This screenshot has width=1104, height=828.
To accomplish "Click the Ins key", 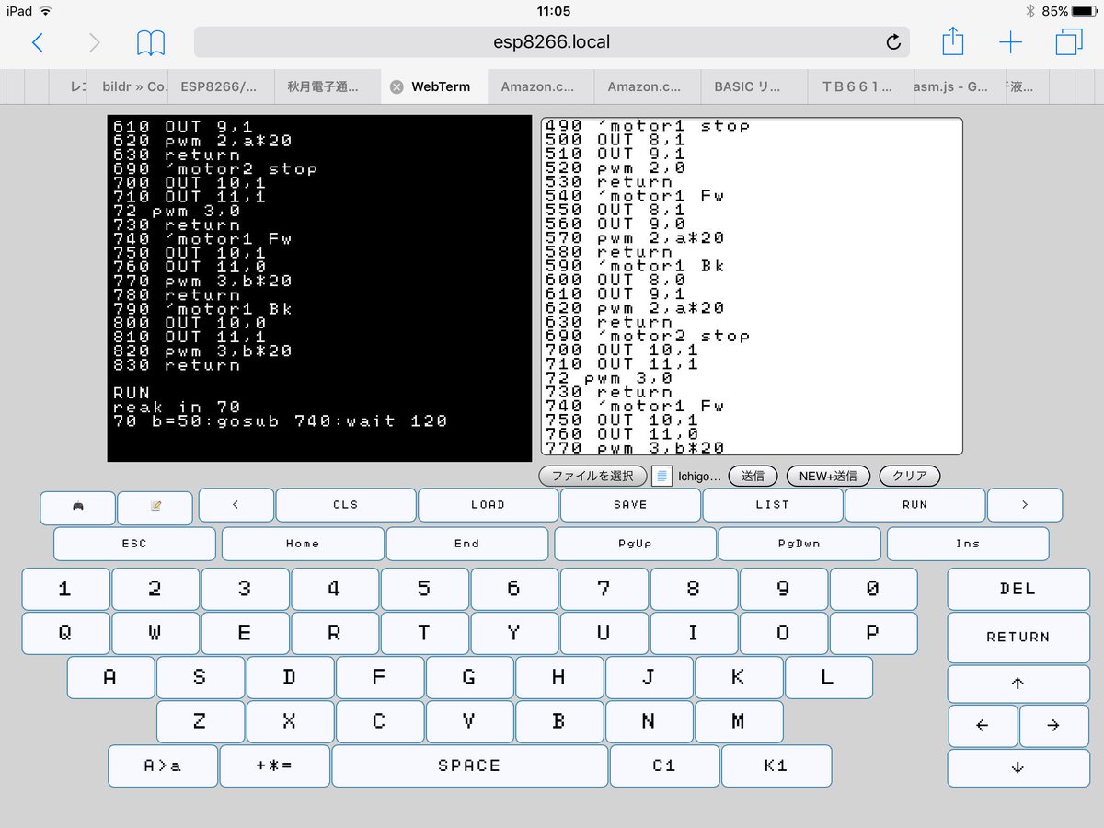I will (x=968, y=544).
